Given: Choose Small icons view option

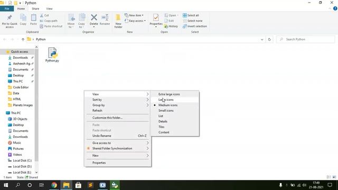Looking at the screenshot, I should click(x=175, y=110).
